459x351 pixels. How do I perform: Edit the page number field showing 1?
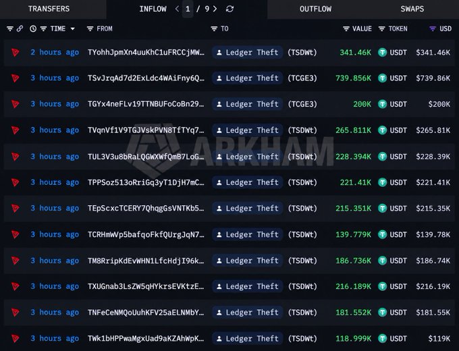(x=188, y=9)
